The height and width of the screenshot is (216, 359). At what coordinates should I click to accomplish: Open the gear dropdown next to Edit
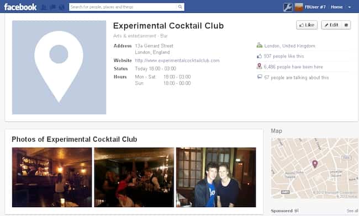coord(346,25)
